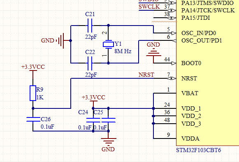Click junction joining VBAT and VDD_1 wires
The height and width of the screenshot is (162, 239).
coord(153,108)
